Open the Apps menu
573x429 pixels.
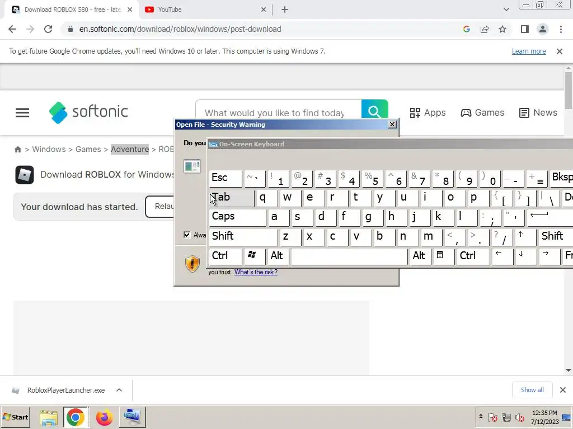[x=428, y=113]
